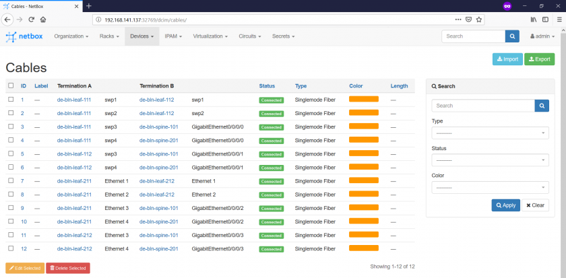Click the orange color bar of cable 12
566x278 pixels.
click(x=363, y=248)
